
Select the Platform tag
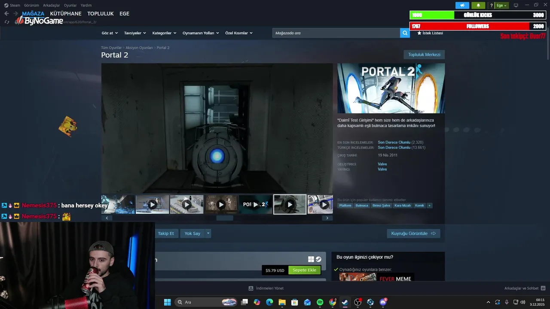tap(345, 206)
